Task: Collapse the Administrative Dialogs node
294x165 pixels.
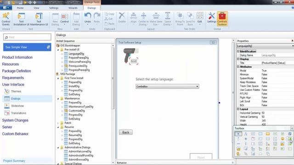Action: [x=58, y=148]
